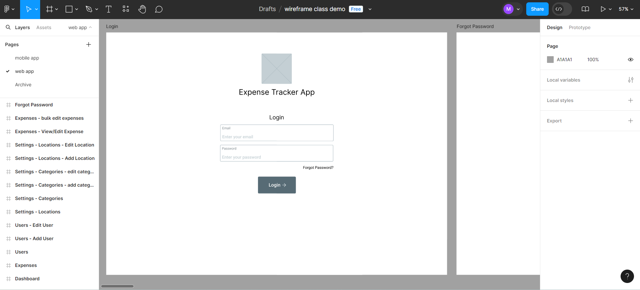
Task: Click the search icon in Layers panel
Action: pyautogui.click(x=8, y=27)
